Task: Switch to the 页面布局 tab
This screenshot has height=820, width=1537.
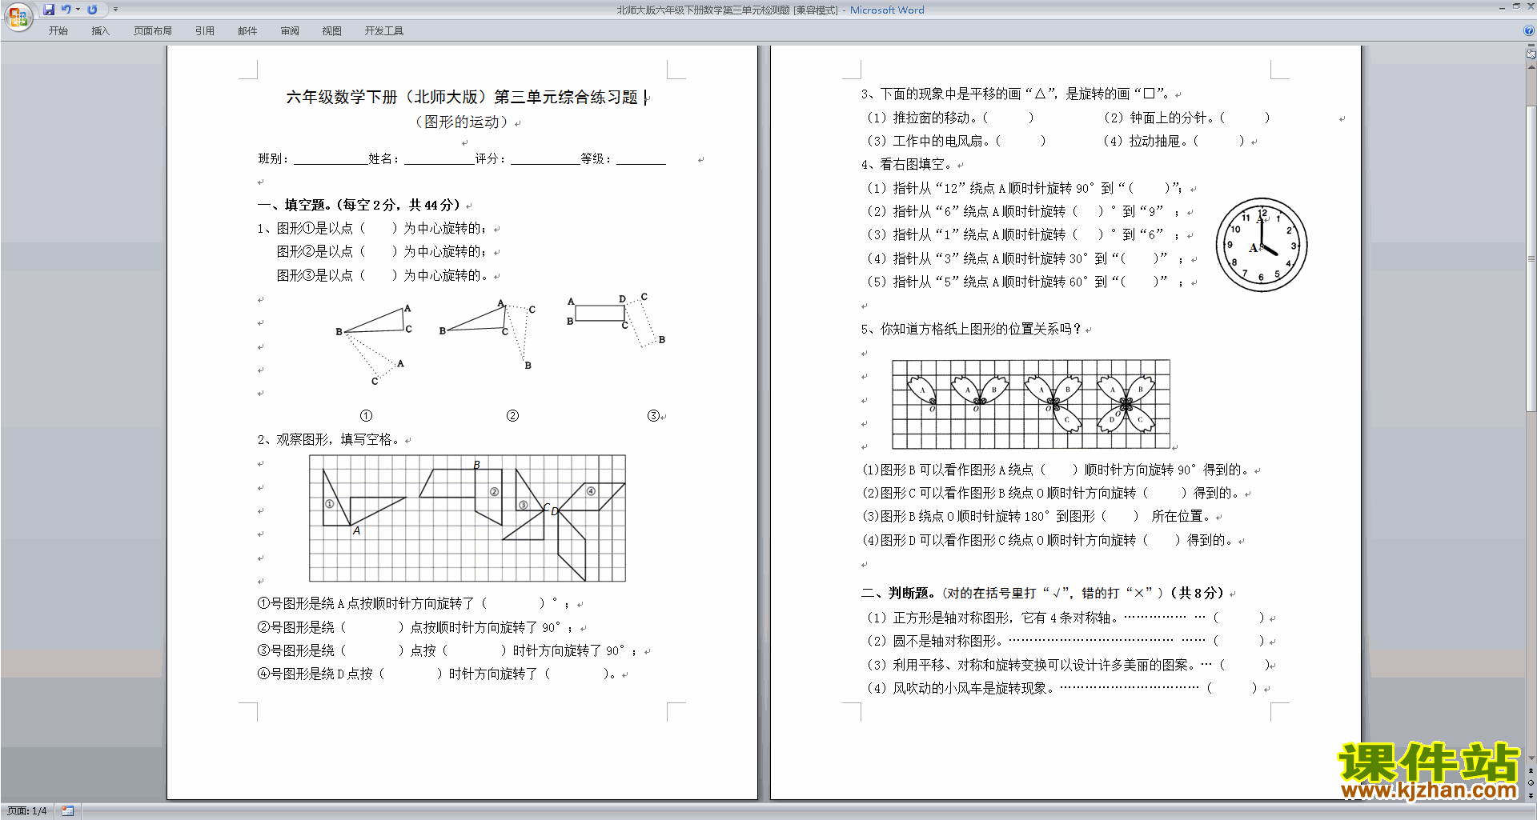Action: (x=153, y=31)
